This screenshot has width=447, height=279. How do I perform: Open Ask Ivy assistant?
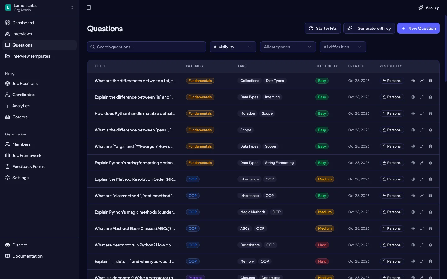point(429,7)
